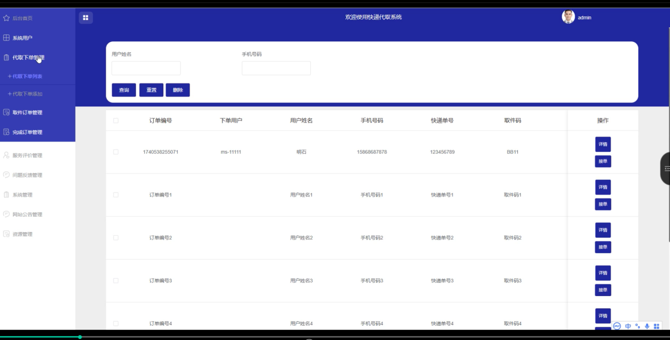Image resolution: width=670 pixels, height=340 pixels.
Task: Click the icon beside 取件订单管理
Action: pyautogui.click(x=6, y=112)
